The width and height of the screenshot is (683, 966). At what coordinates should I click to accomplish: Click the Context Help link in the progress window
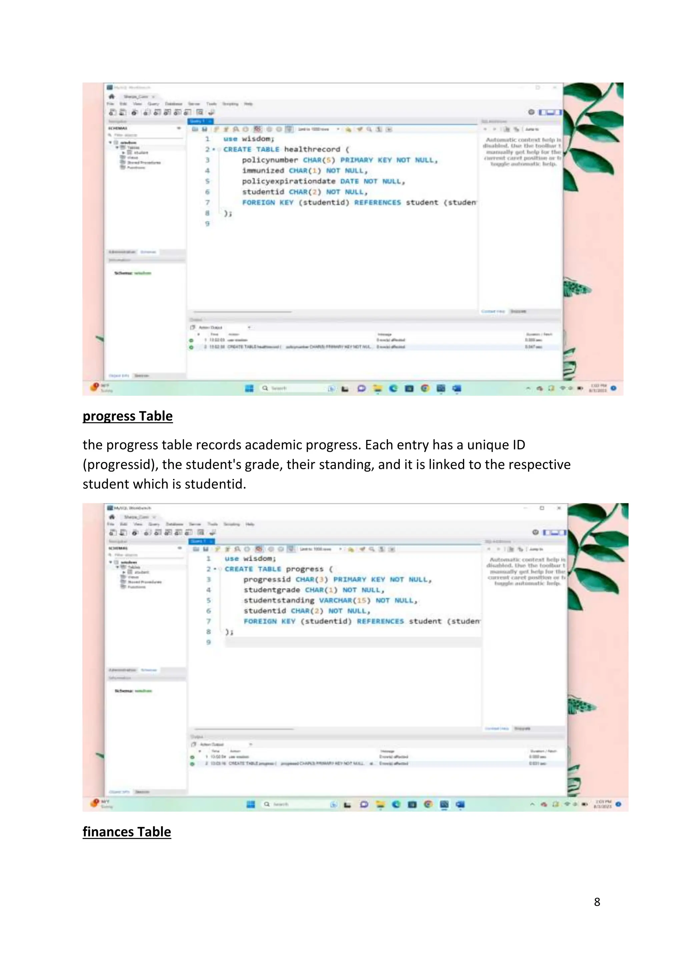pos(497,728)
